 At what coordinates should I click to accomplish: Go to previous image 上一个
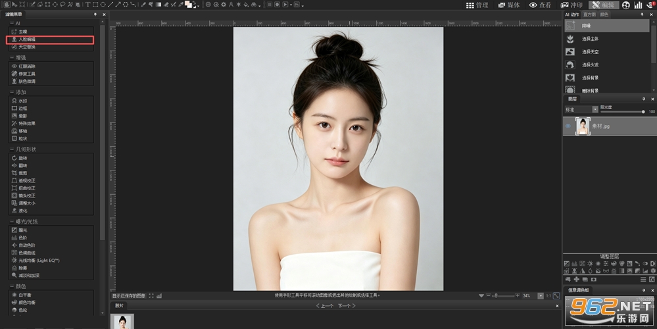tap(325, 306)
